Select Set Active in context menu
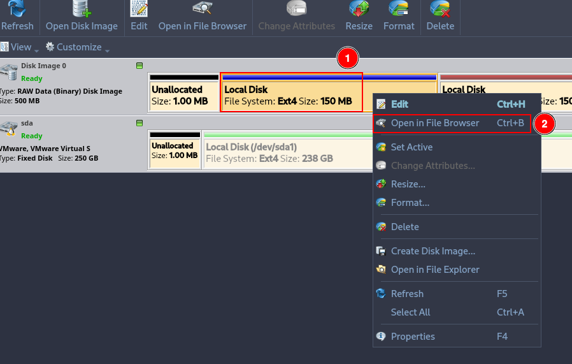572x364 pixels. 411,147
